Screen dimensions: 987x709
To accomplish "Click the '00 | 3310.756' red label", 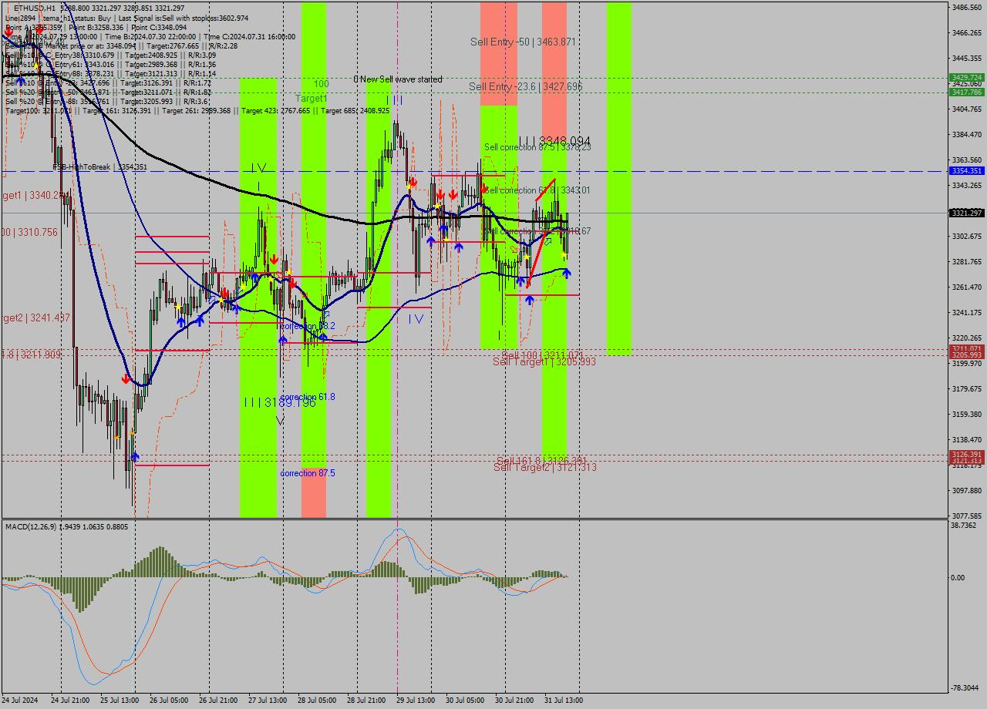I will [x=29, y=231].
